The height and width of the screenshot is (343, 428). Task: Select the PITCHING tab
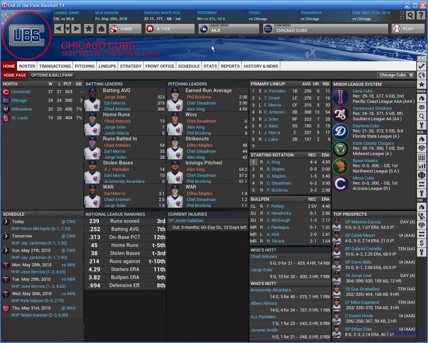click(85, 66)
